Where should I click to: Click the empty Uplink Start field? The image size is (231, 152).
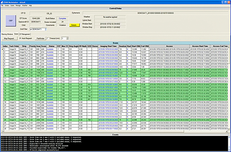tap(110, 21)
